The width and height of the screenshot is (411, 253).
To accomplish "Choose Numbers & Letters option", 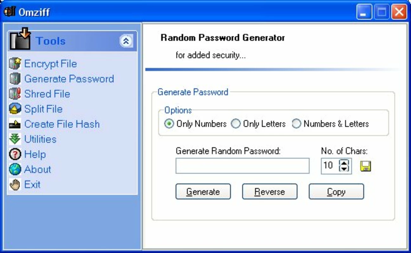I will [296, 124].
